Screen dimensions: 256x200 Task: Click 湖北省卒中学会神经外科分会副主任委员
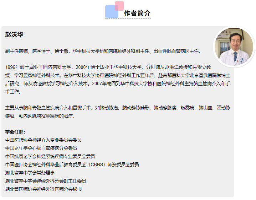click(x=46, y=181)
